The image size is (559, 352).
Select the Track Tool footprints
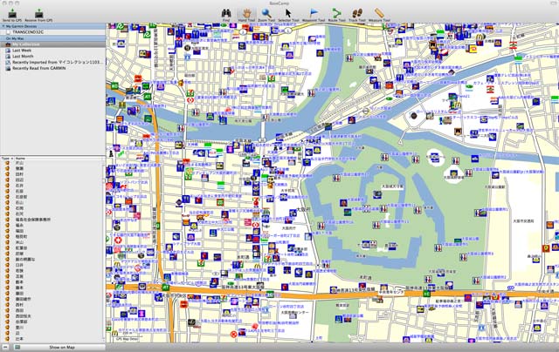(357, 14)
